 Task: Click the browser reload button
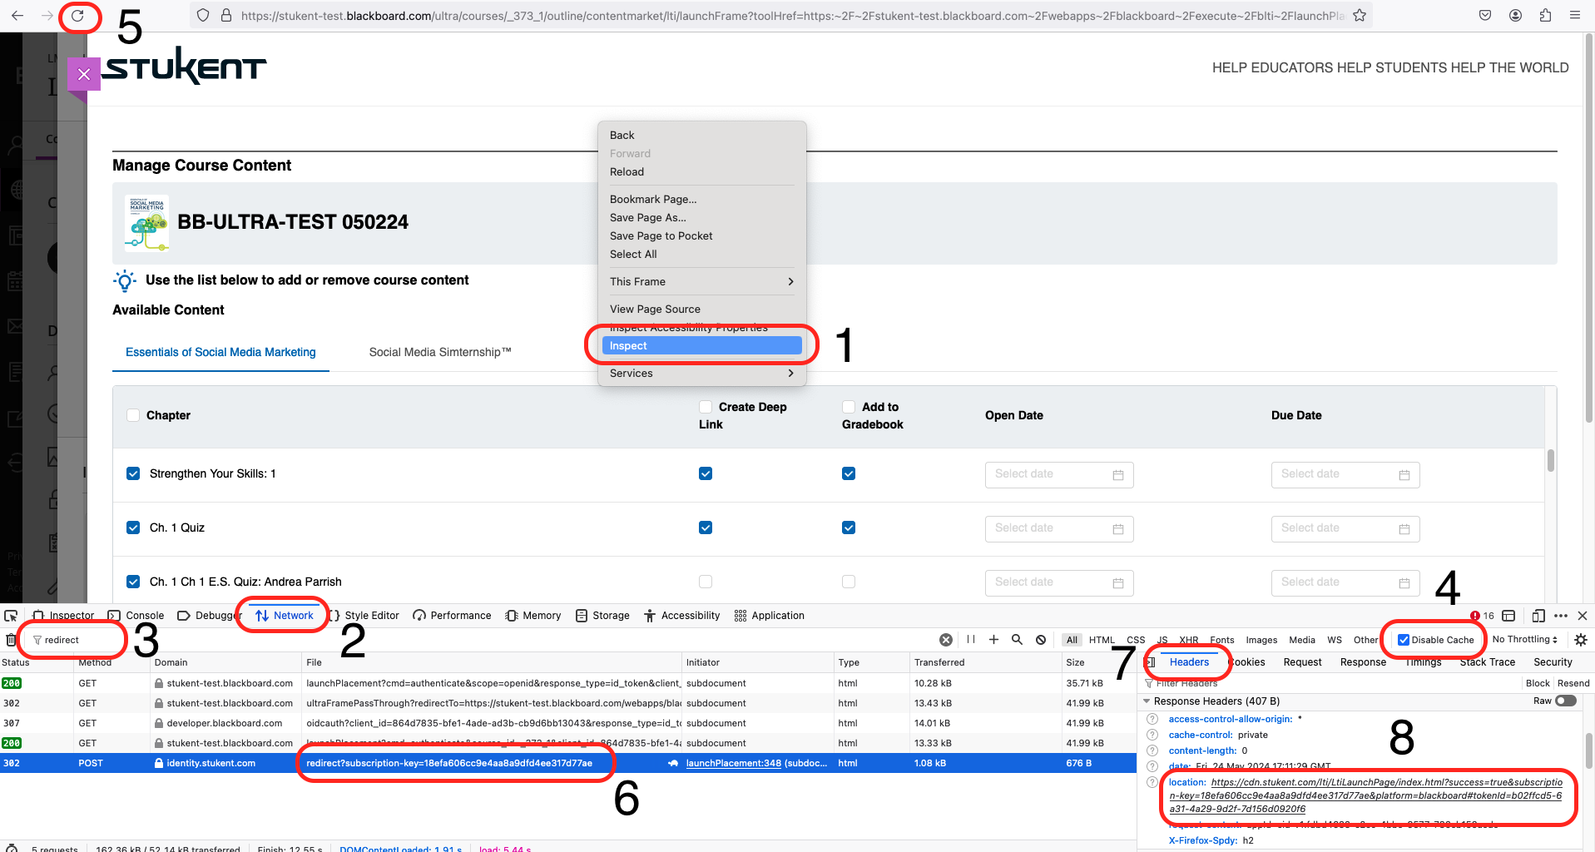[77, 16]
